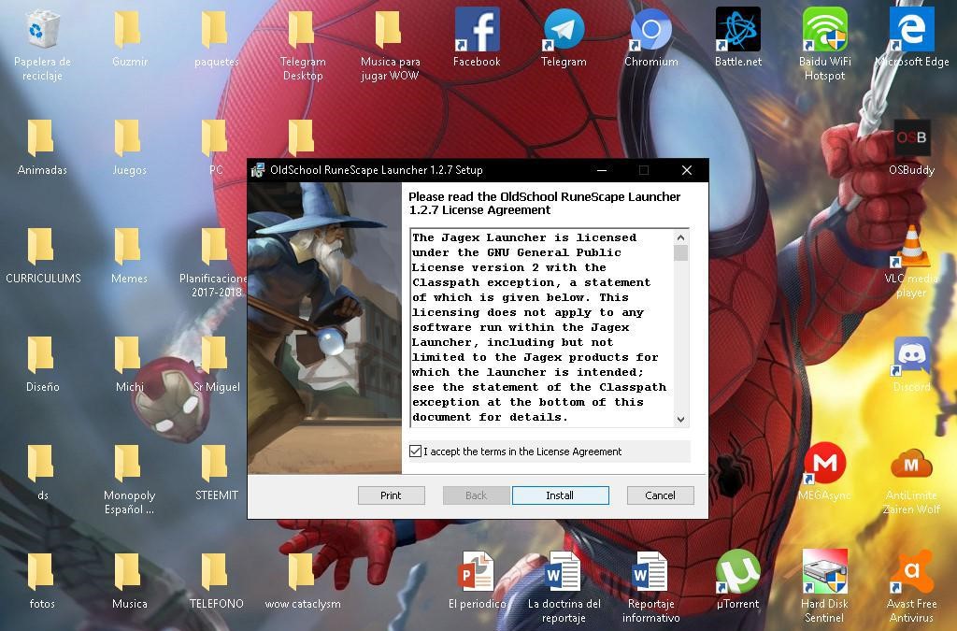Click the license scrollbar thumb
This screenshot has width=957, height=631.
click(x=681, y=252)
